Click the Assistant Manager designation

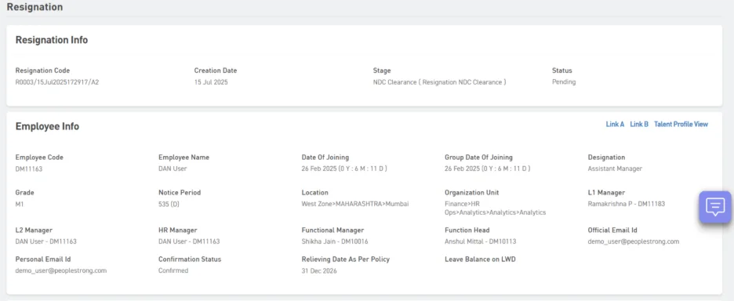click(615, 169)
